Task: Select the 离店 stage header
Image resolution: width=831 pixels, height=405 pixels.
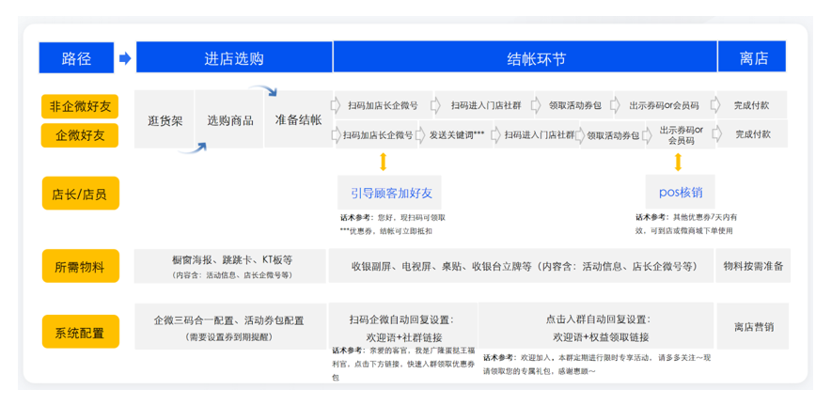Action: (753, 58)
